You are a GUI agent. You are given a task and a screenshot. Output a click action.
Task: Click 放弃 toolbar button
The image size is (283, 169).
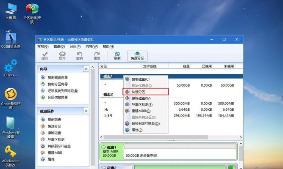[62, 56]
